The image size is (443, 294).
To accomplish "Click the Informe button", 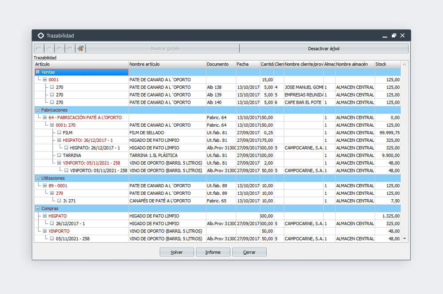I will click(213, 252).
